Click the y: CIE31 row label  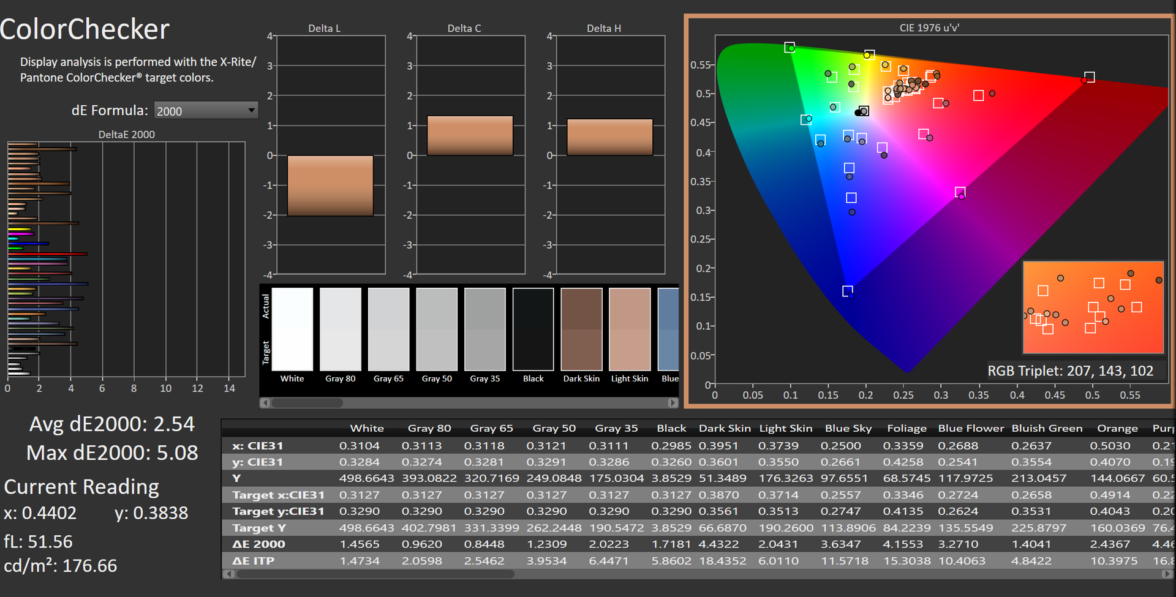click(x=258, y=462)
